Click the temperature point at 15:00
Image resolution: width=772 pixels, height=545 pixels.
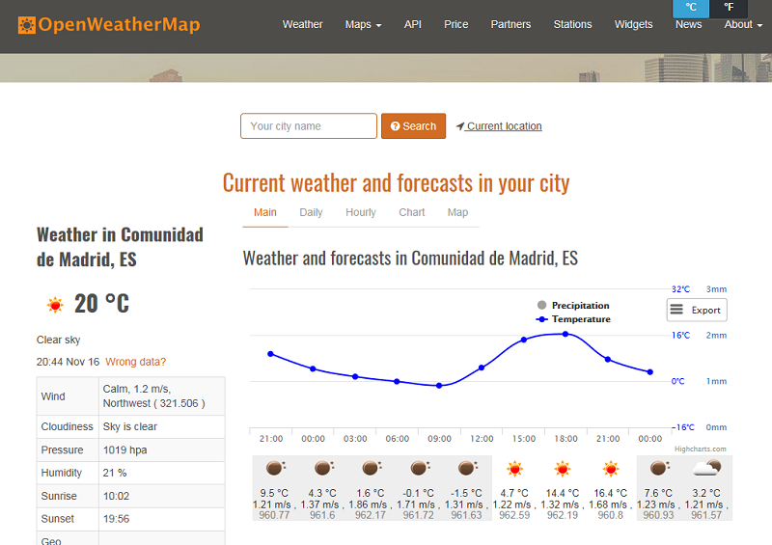click(x=524, y=341)
